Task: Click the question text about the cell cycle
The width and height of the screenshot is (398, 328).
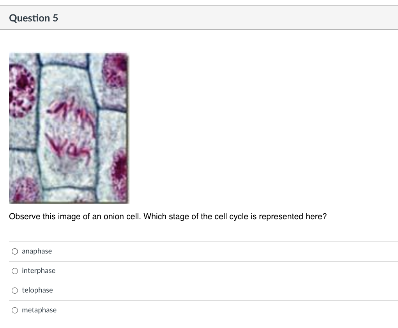Action: 168,216
